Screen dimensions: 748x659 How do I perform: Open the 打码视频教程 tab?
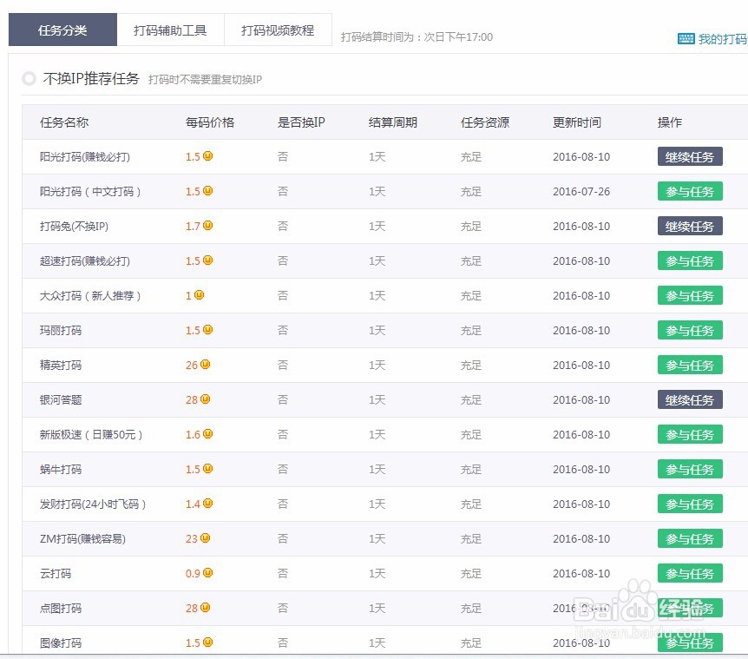pyautogui.click(x=278, y=29)
